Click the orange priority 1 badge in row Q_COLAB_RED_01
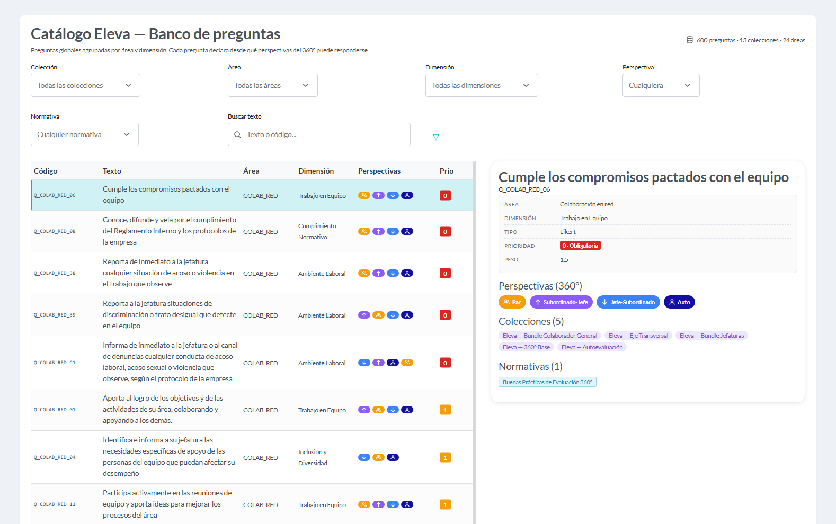Image resolution: width=836 pixels, height=524 pixels. [x=445, y=410]
